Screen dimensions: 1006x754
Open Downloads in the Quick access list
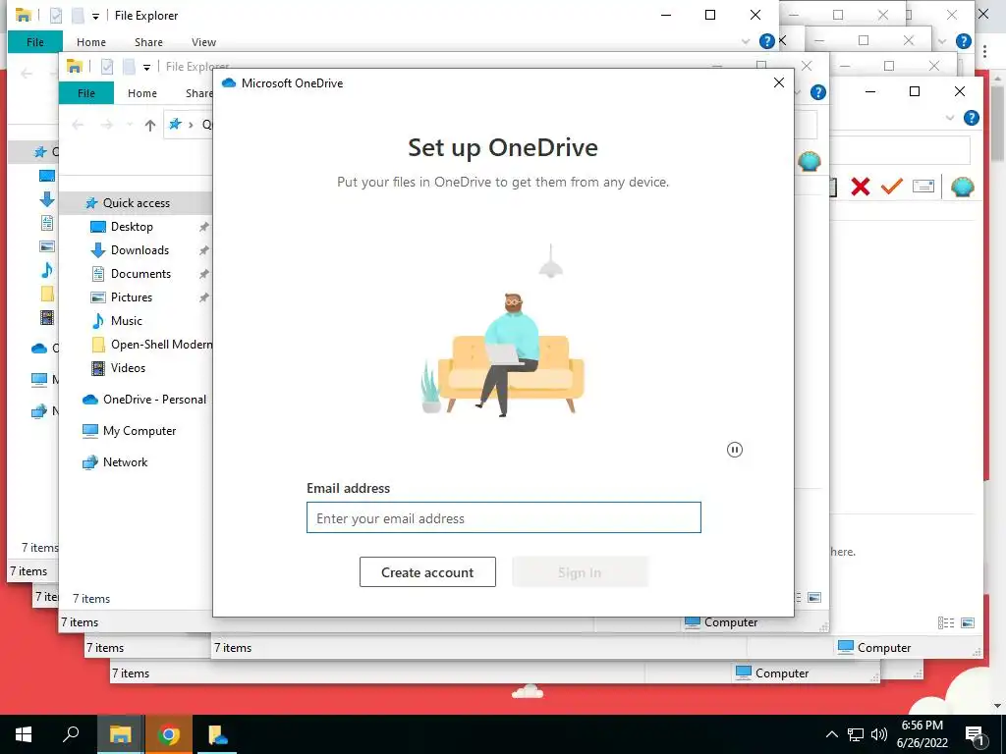(140, 250)
